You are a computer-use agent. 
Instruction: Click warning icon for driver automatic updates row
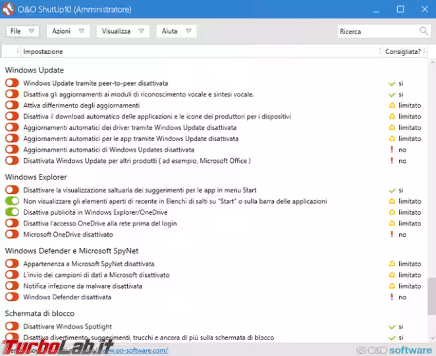tap(392, 127)
